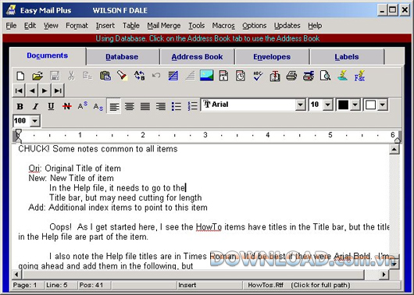
Task: Click the Find and Replace icon
Action: pyautogui.click(x=139, y=76)
